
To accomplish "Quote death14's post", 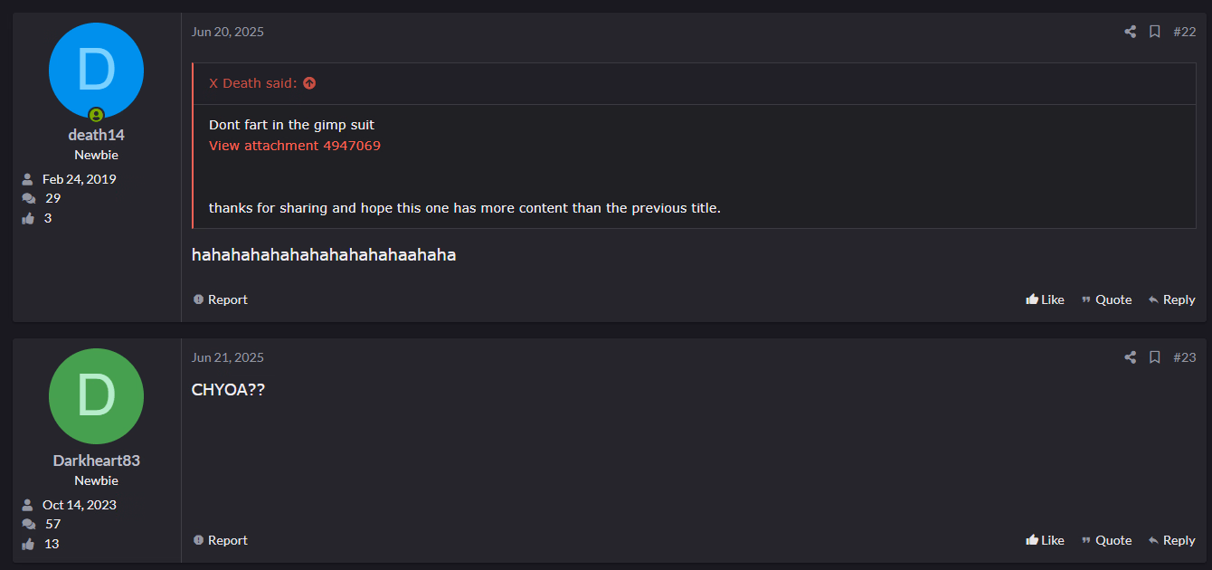I will [x=1106, y=299].
